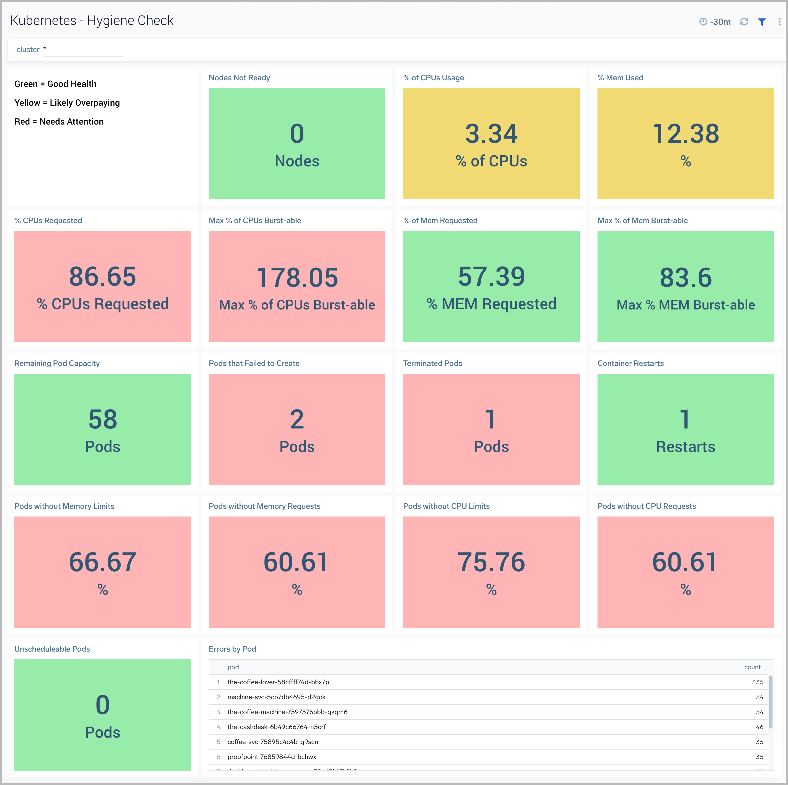Select pod the-coffee-lover-58cffff74d-bbx7p in Errors table
This screenshot has height=785, width=788.
[x=279, y=682]
